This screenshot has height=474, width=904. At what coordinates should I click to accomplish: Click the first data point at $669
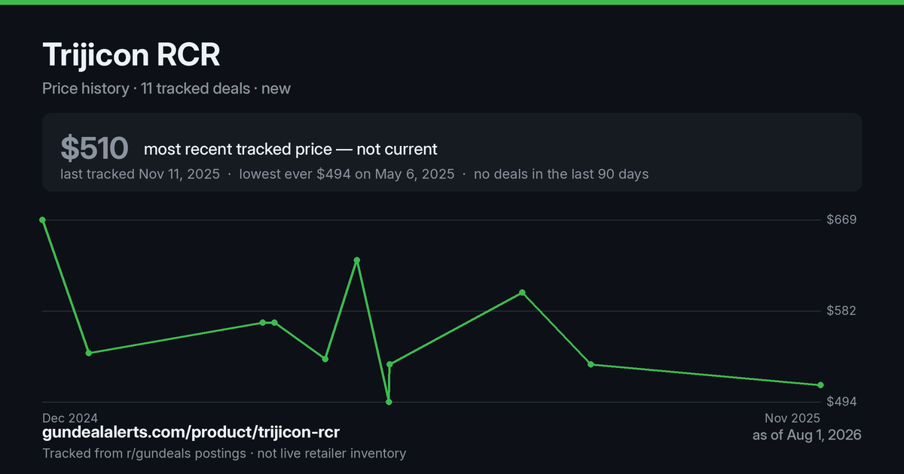coord(43,220)
